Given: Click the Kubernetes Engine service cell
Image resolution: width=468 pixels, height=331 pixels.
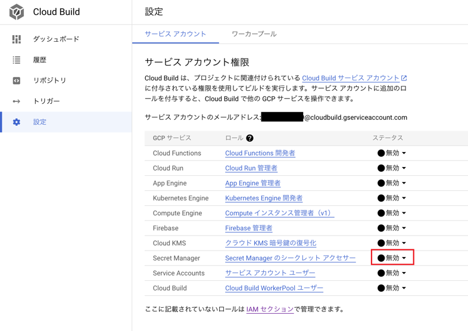Looking at the screenshot, I should click(180, 198).
